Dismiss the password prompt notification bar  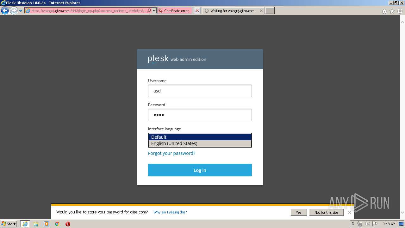[x=350, y=212]
